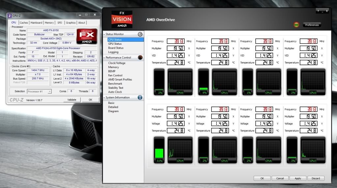Click the CPU4 usage graph

point(180,150)
